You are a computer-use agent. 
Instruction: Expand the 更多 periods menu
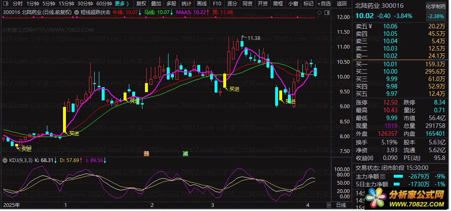click(x=122, y=4)
